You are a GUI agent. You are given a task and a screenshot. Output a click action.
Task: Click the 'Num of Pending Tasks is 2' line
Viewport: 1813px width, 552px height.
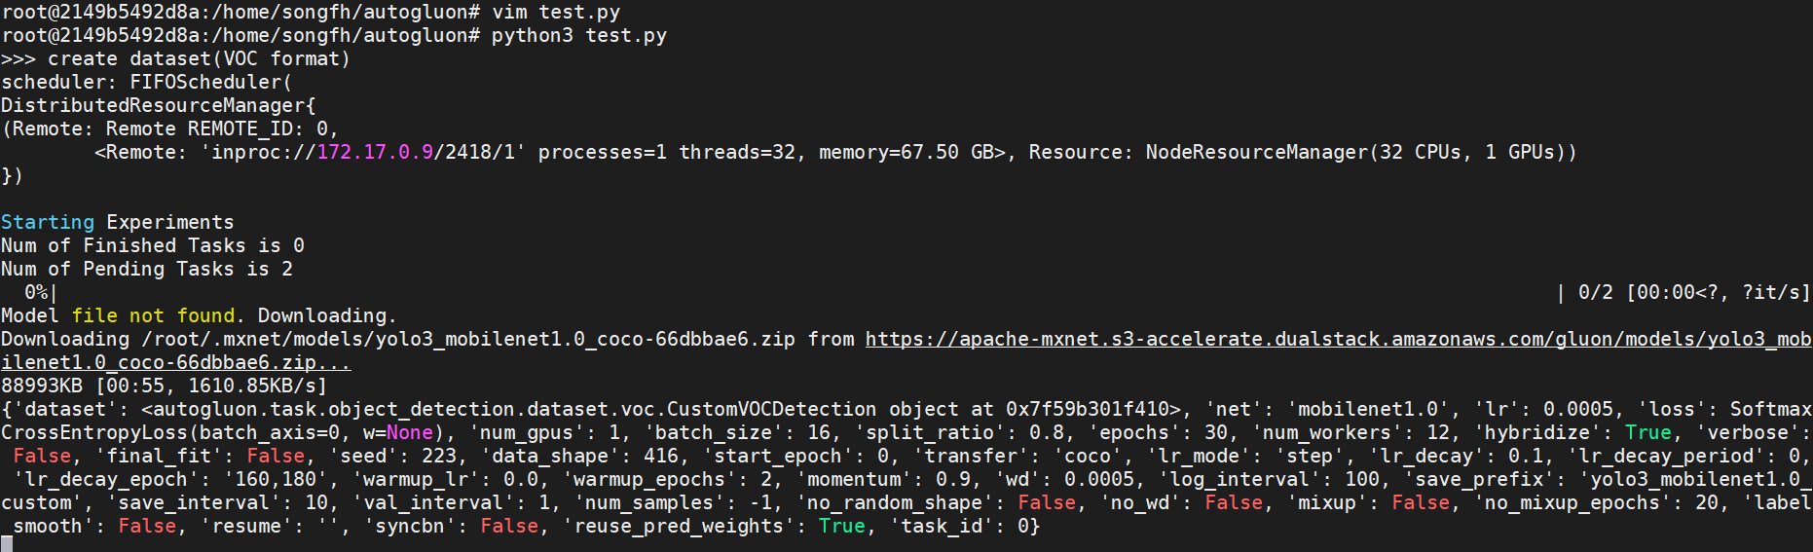(147, 269)
